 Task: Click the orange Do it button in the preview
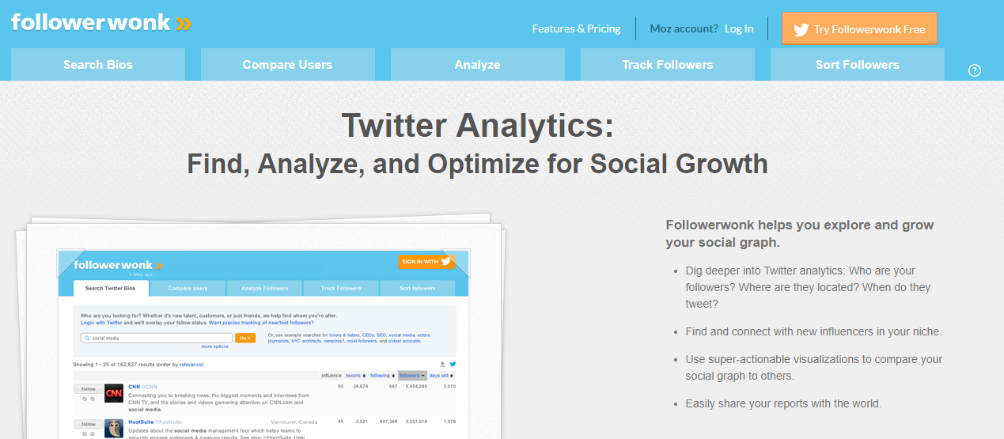(x=245, y=338)
